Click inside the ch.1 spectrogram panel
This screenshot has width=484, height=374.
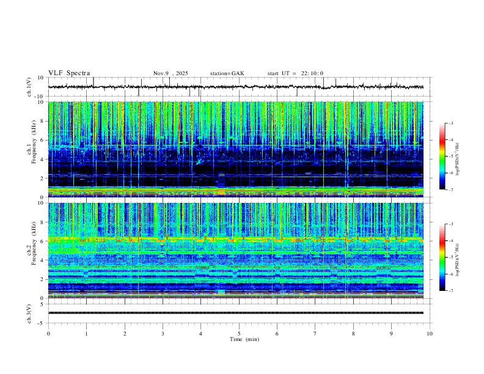pos(235,149)
